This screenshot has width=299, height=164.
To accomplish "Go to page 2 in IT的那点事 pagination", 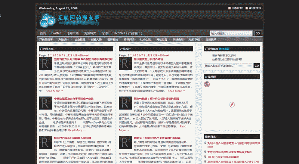I will 51,55.
